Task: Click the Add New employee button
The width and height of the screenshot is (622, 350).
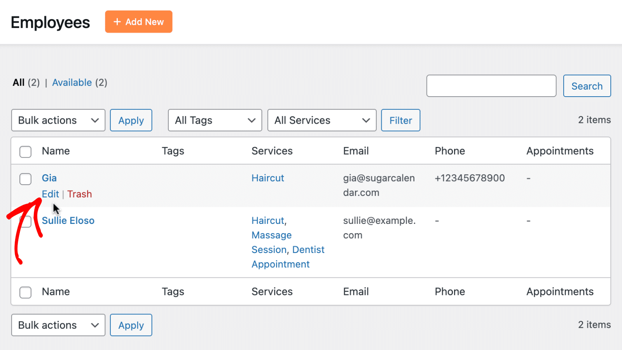Action: point(138,22)
